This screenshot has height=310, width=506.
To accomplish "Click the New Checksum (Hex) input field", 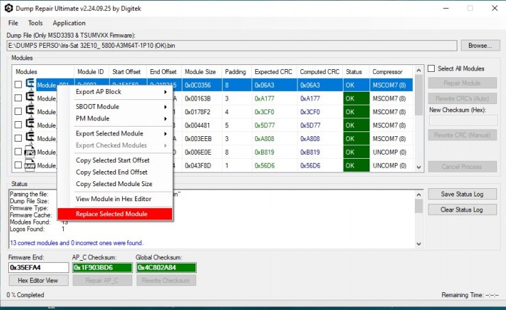I will pos(463,120).
